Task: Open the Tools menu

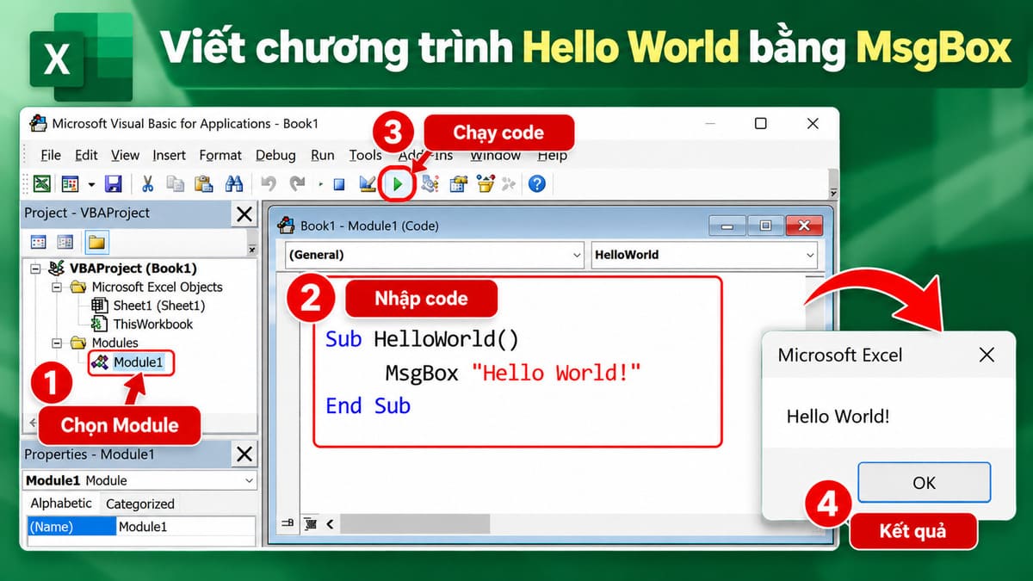Action: point(365,155)
